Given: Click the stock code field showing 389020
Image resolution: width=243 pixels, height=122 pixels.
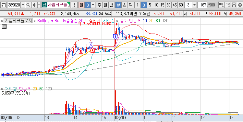Looking at the screenshot, I should pyautogui.click(x=14, y=5).
